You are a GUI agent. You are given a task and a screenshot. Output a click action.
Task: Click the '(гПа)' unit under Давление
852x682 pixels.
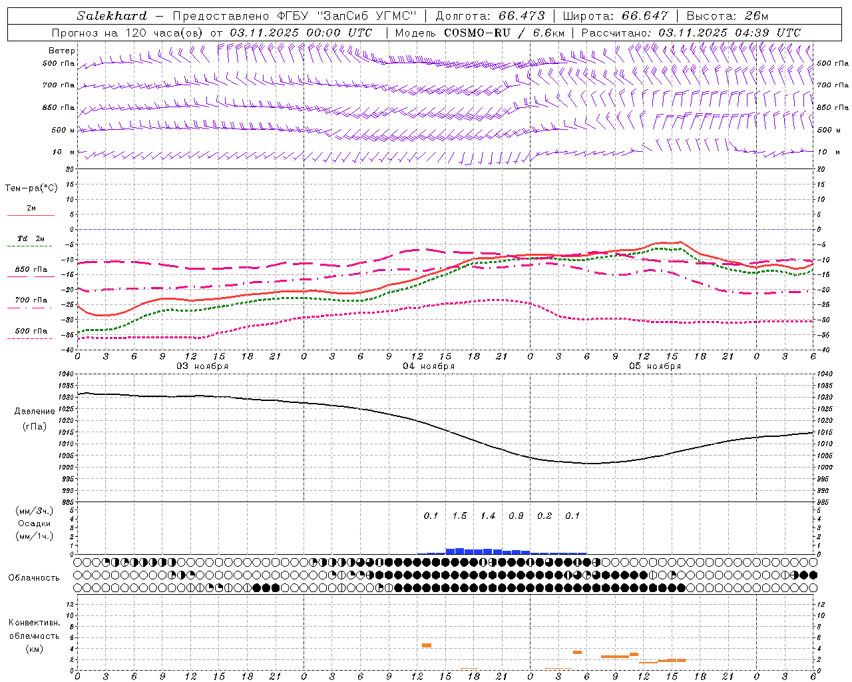(x=35, y=426)
